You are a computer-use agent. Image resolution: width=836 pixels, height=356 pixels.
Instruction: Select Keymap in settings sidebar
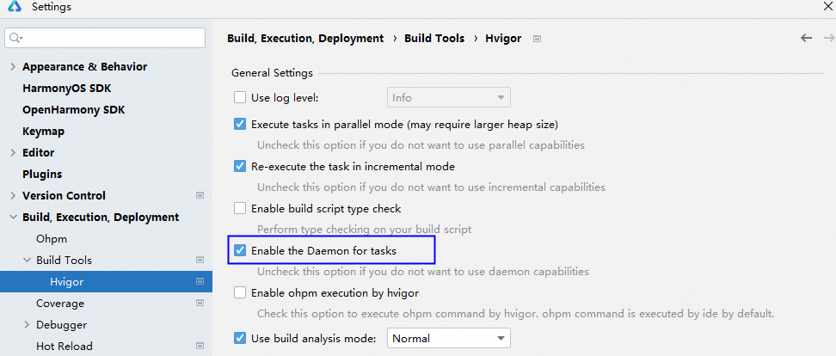click(43, 132)
